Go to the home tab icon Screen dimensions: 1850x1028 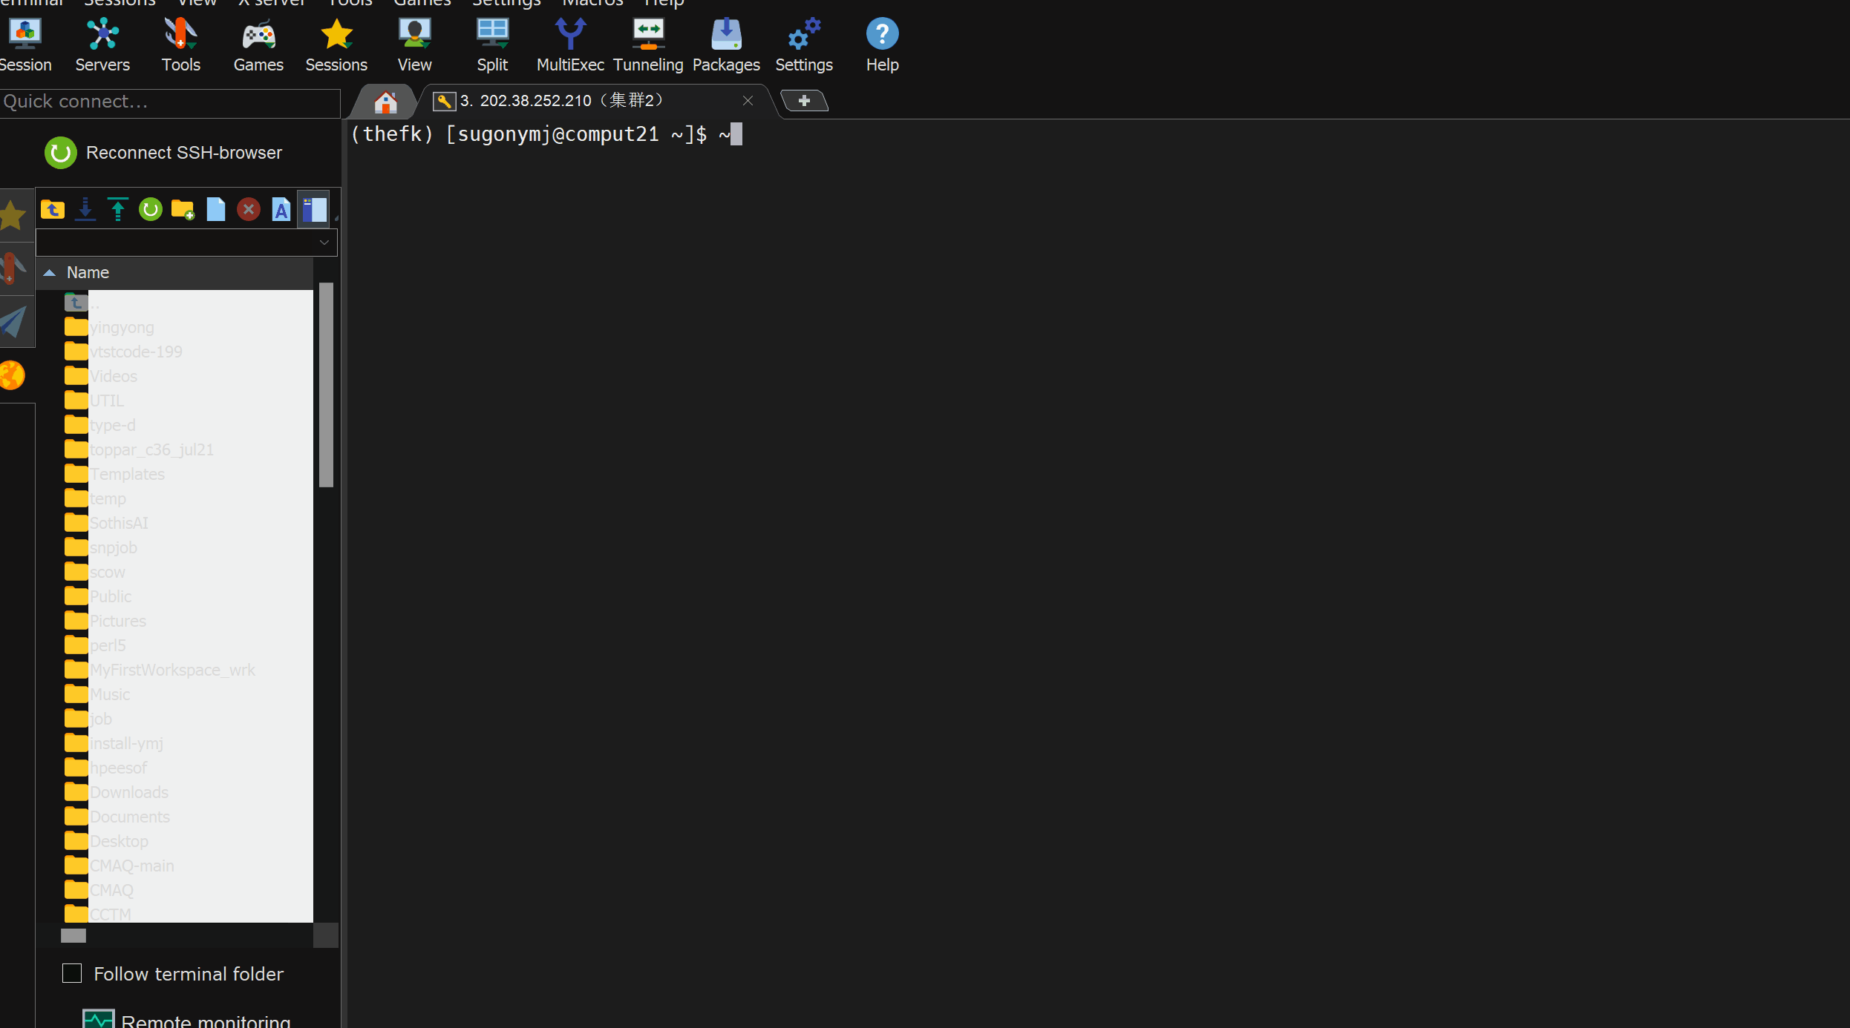tap(385, 102)
